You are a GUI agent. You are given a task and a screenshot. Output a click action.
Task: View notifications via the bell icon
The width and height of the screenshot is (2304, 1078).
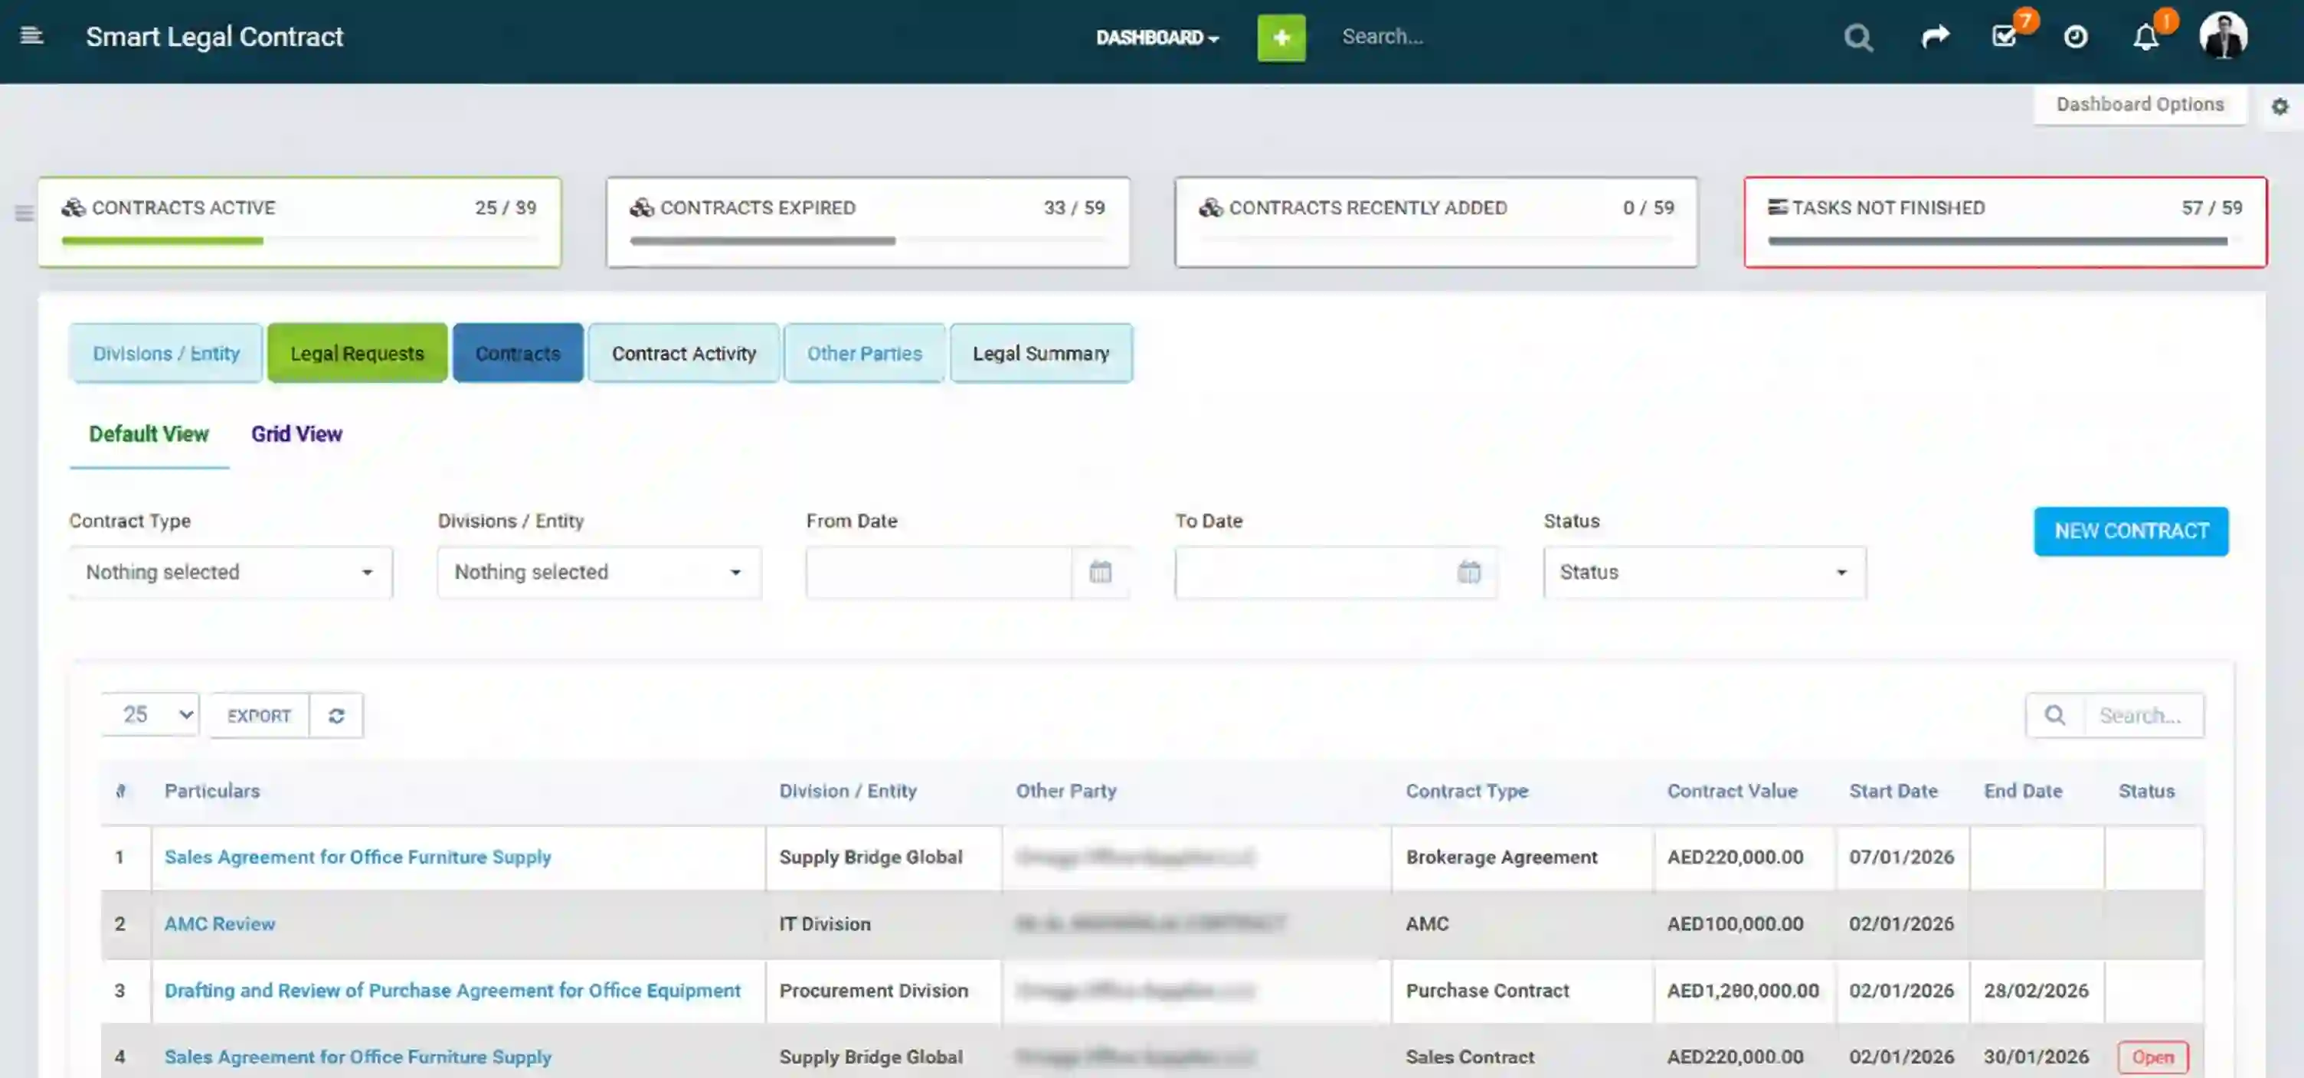tap(2145, 38)
